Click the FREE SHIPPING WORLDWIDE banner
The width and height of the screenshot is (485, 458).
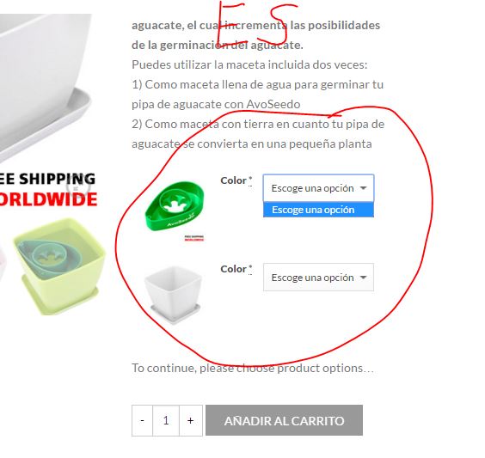(x=48, y=189)
